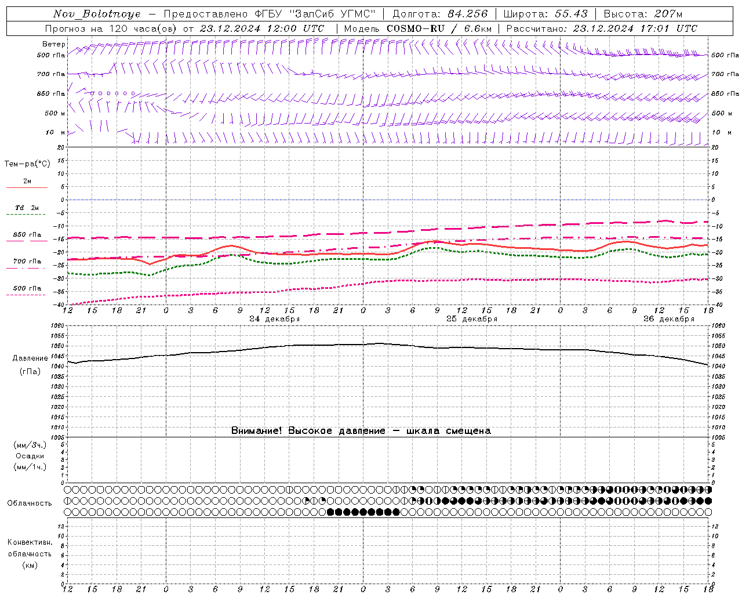Screen dimensions: 742x594
Task: Click the 24 декабря date label
Action: pos(275,319)
